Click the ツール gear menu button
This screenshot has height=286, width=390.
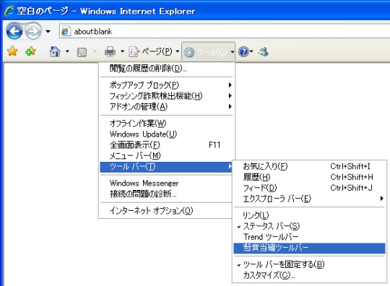pos(209,52)
